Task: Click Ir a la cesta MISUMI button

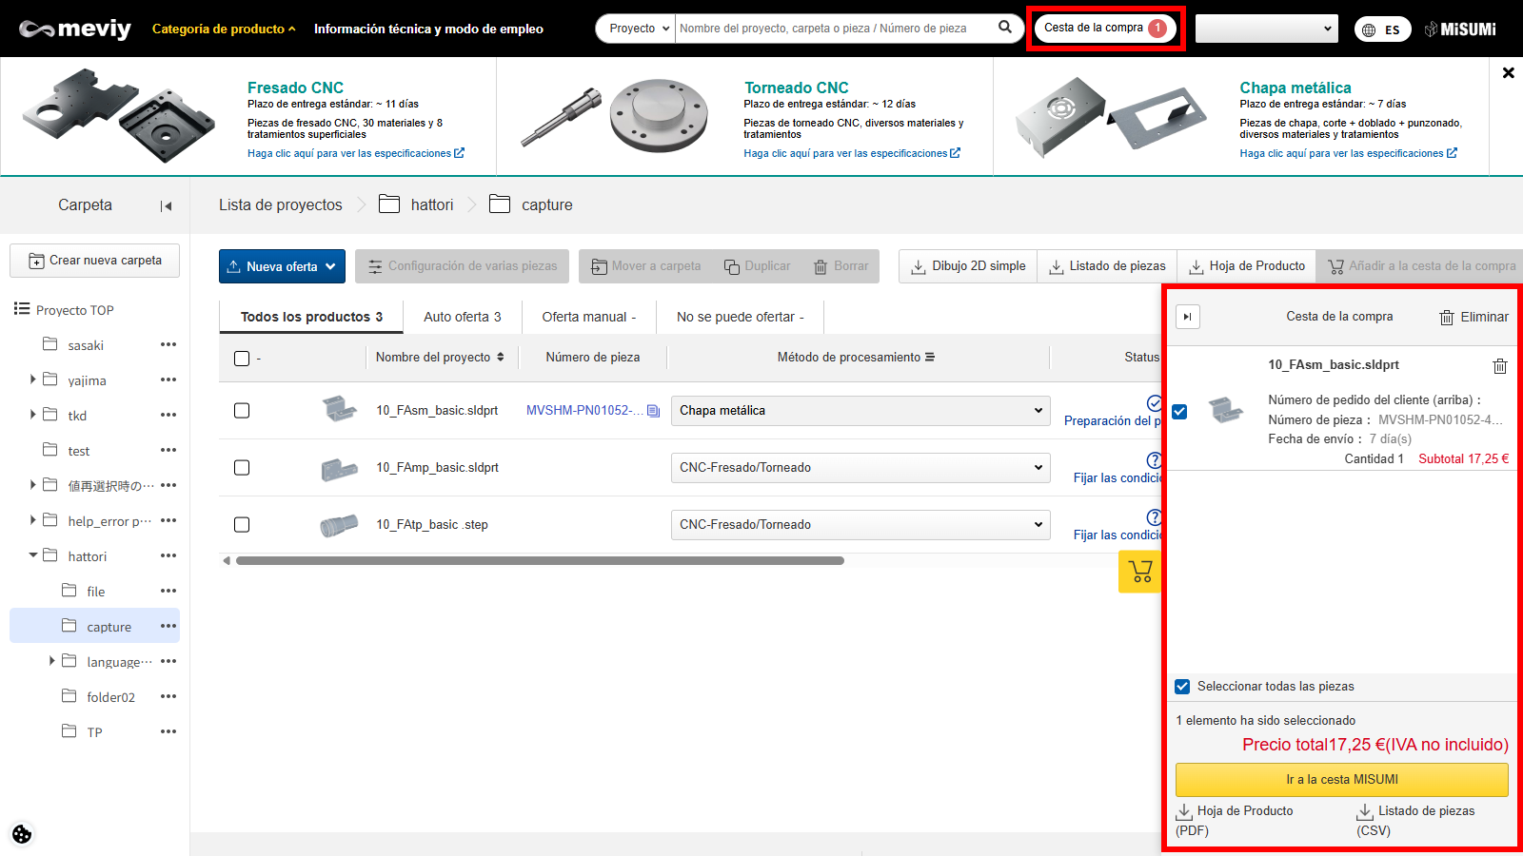Action: point(1341,780)
